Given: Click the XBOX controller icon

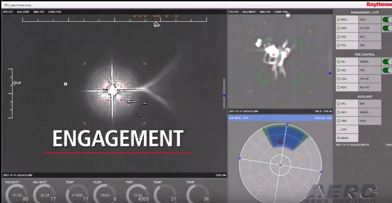Looking at the screenshot, I should tap(339, 138).
